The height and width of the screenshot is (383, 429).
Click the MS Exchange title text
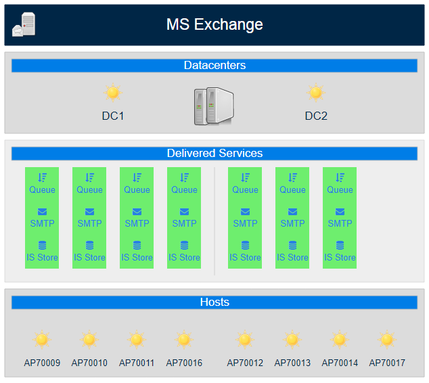coord(214,25)
